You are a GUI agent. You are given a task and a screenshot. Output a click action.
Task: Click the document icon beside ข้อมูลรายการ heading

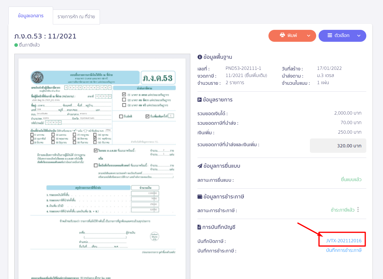[x=199, y=99]
